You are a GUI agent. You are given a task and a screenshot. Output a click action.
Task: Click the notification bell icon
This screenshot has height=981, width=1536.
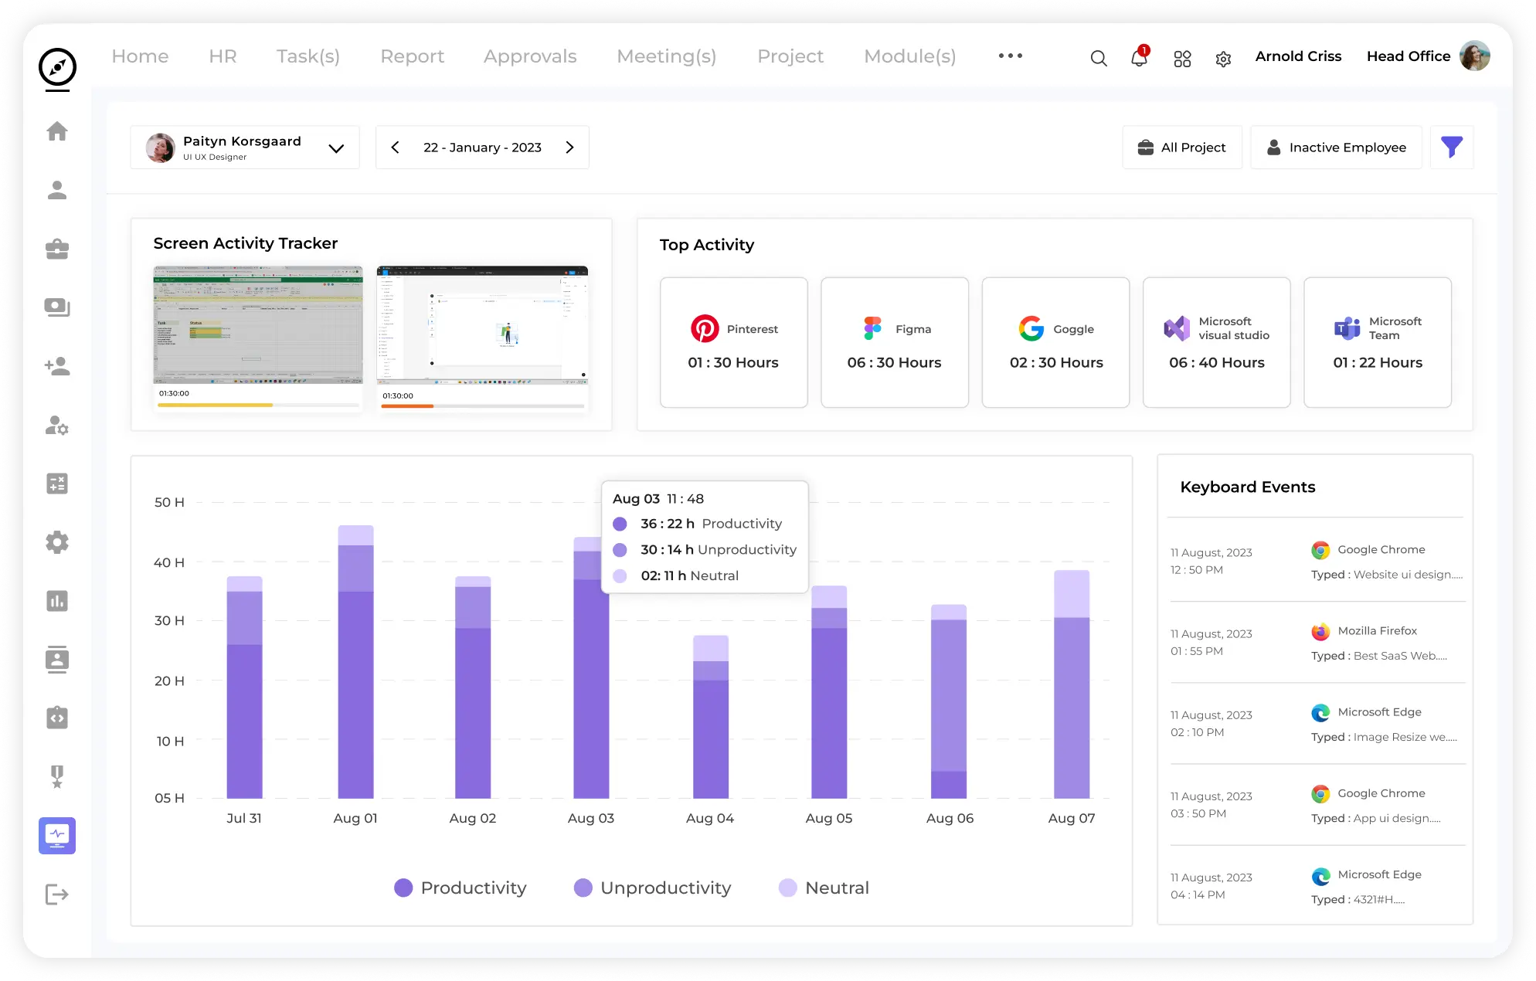pos(1139,58)
